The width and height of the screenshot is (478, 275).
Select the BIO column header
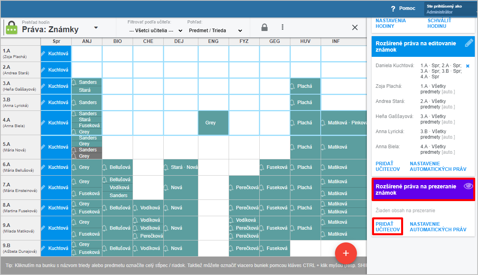(x=118, y=41)
